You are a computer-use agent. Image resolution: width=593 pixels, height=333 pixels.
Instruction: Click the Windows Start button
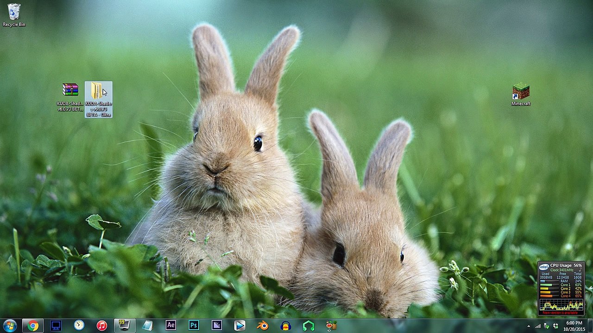click(x=10, y=326)
